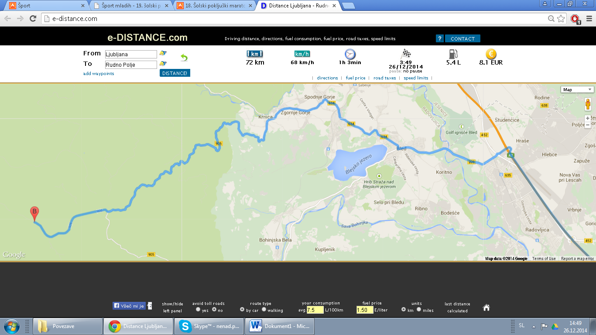Viewport: 596px width, 335px height.
Task: Click the red destination marker B
Action: tap(34, 214)
